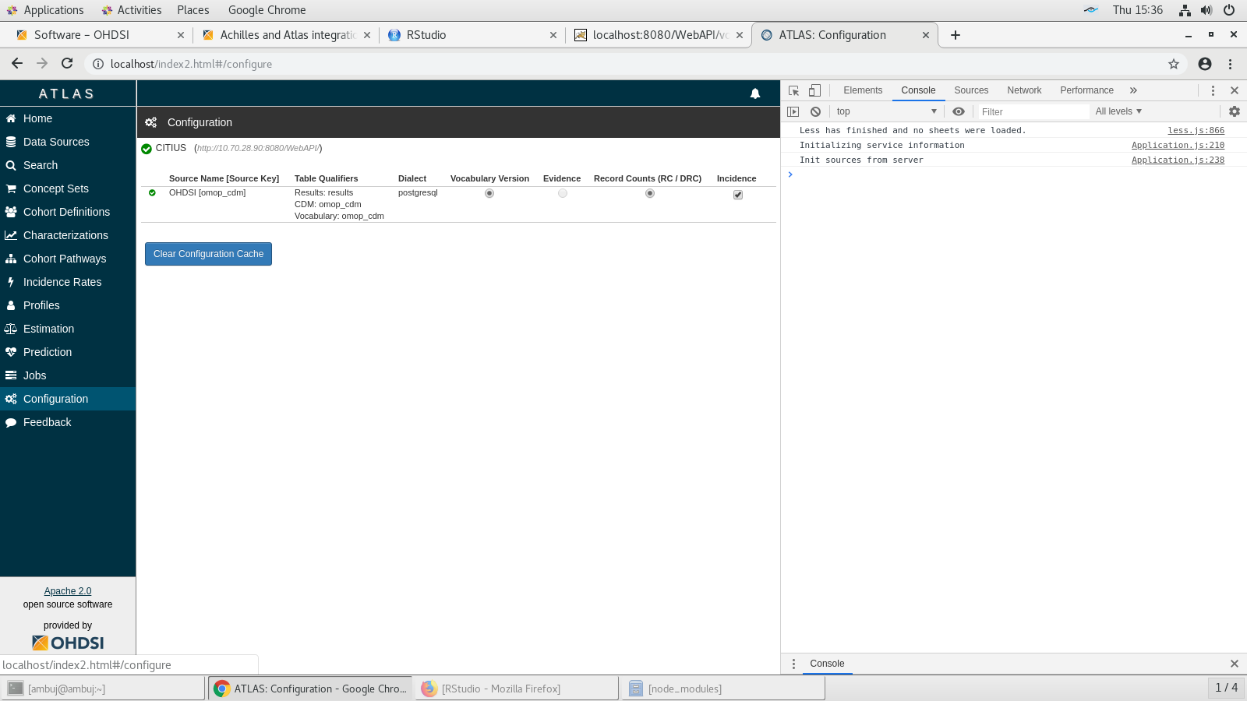Open the Application.js:210 source link

coord(1178,145)
